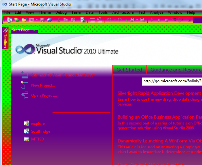This screenshot has height=165, width=202.
Task: Click the New Project... link
Action: pos(43,85)
